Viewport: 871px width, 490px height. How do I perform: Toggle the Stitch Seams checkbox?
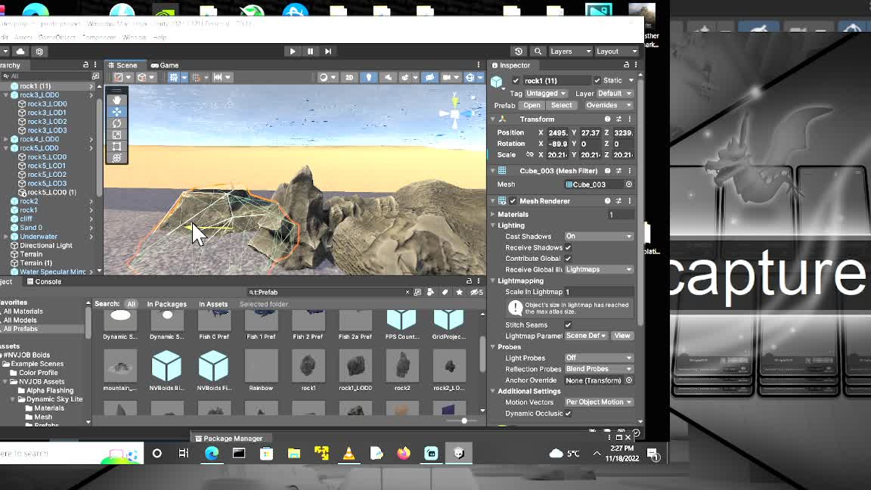pyautogui.click(x=568, y=325)
